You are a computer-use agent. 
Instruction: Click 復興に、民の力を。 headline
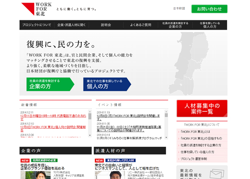pyautogui.click(x=61, y=44)
